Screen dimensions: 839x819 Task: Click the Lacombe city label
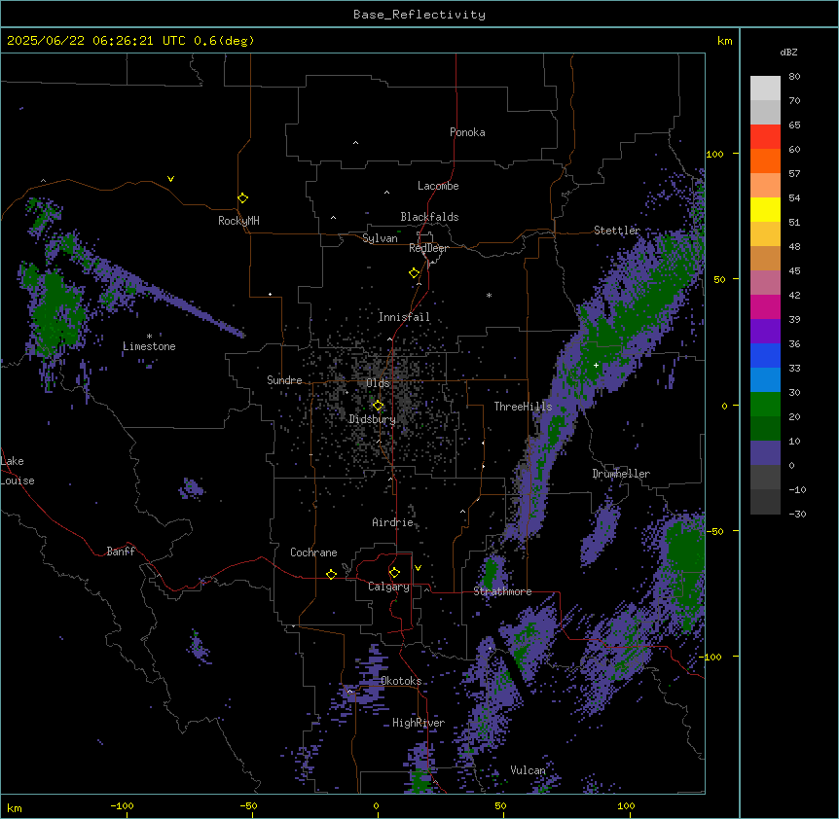pos(438,186)
